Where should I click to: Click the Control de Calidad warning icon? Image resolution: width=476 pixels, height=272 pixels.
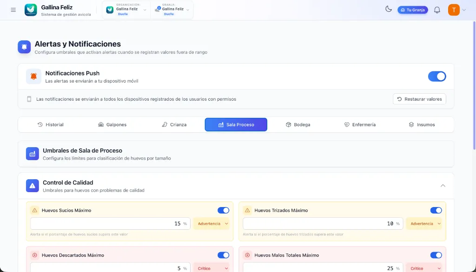tap(33, 186)
